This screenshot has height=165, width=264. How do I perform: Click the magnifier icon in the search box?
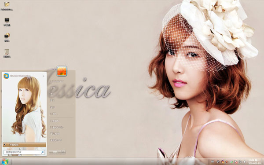pos(42,152)
